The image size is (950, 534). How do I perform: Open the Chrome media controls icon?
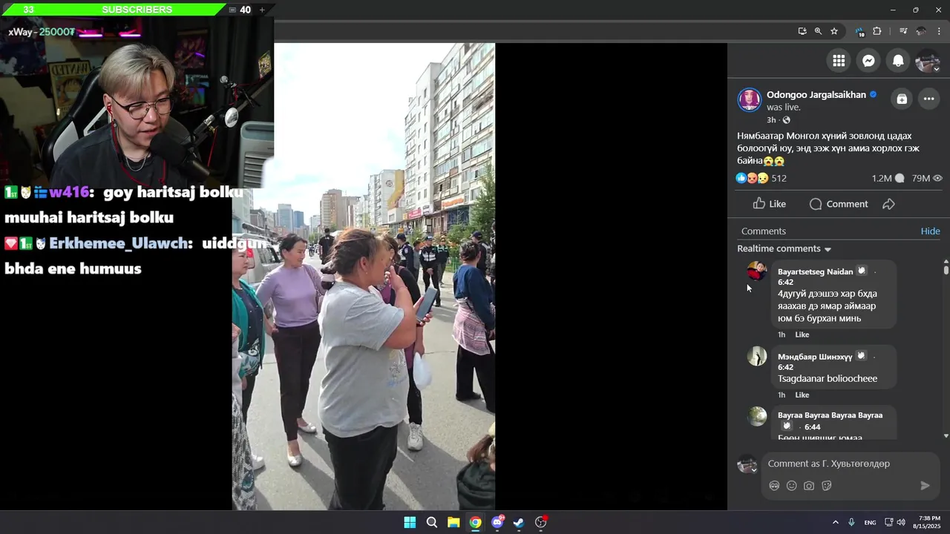click(x=903, y=31)
